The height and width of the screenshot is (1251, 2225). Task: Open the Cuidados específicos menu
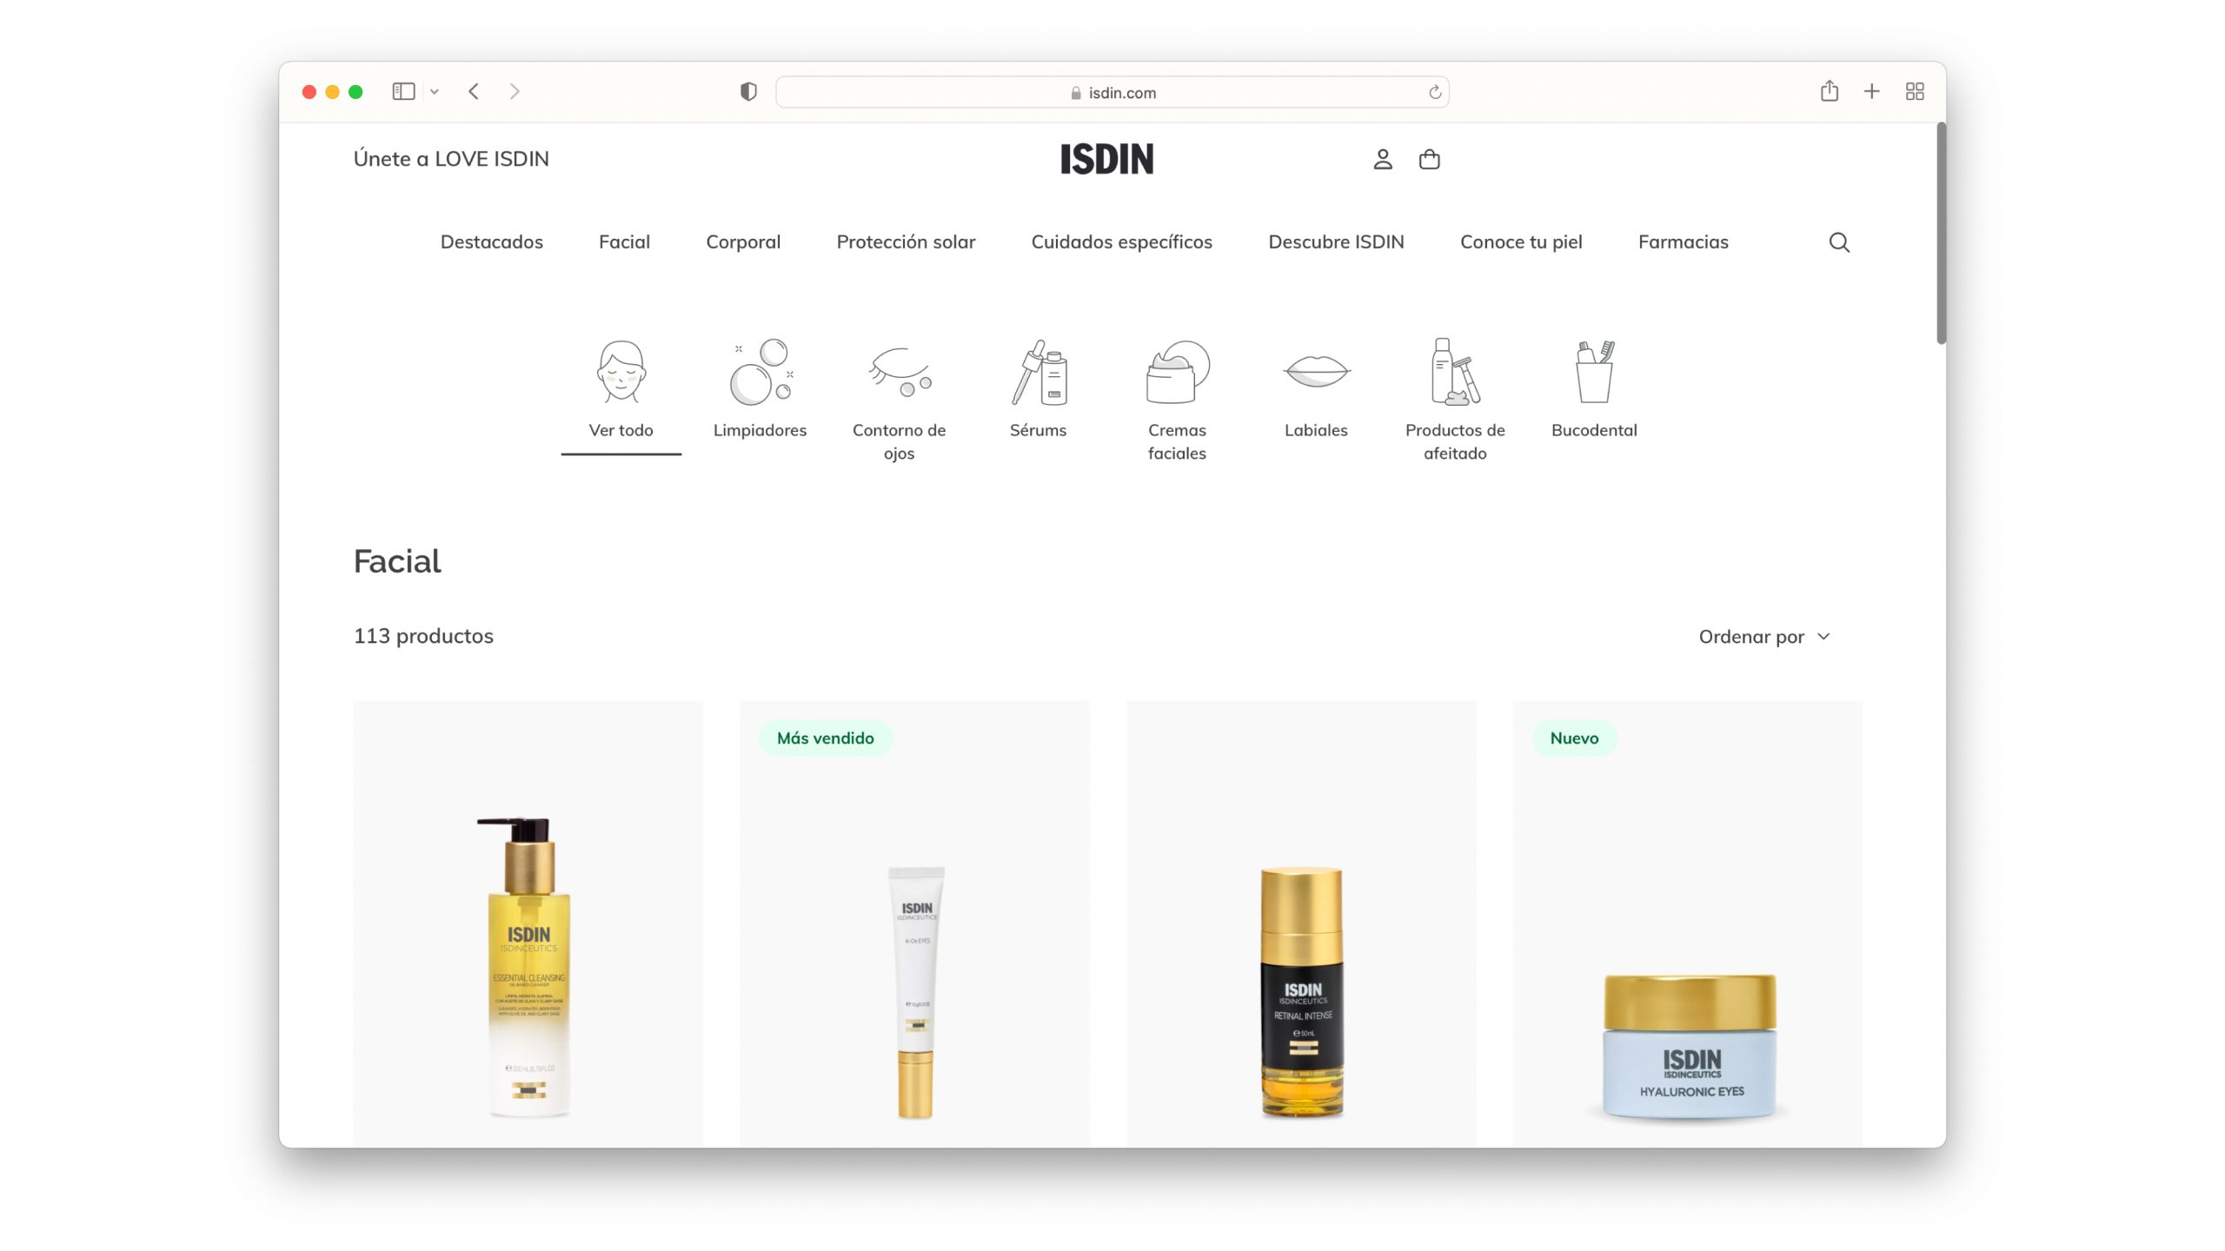(1121, 242)
